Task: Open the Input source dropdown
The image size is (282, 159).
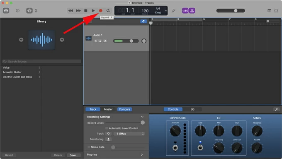Action: pos(129,134)
